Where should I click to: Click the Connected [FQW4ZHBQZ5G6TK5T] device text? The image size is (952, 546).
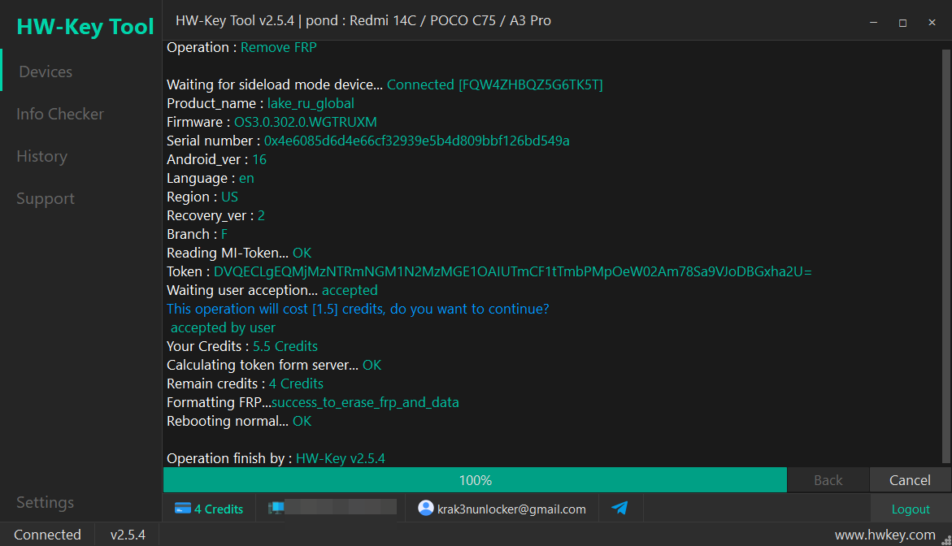tap(495, 84)
